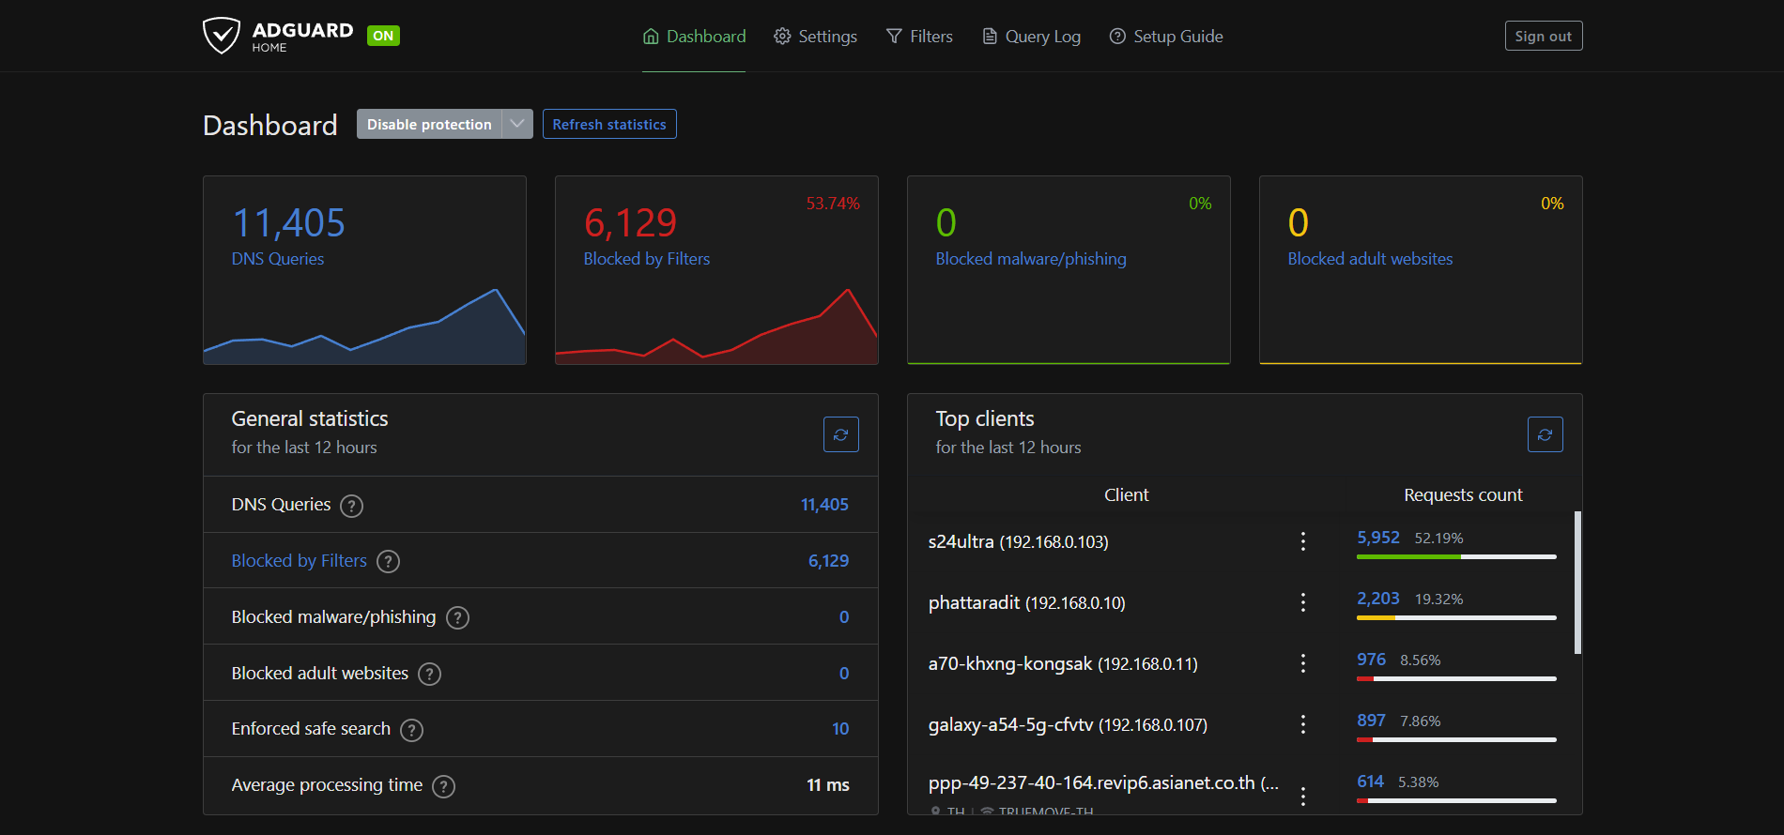This screenshot has height=835, width=1784.
Task: Go to the Query Log tab
Action: point(1031,37)
